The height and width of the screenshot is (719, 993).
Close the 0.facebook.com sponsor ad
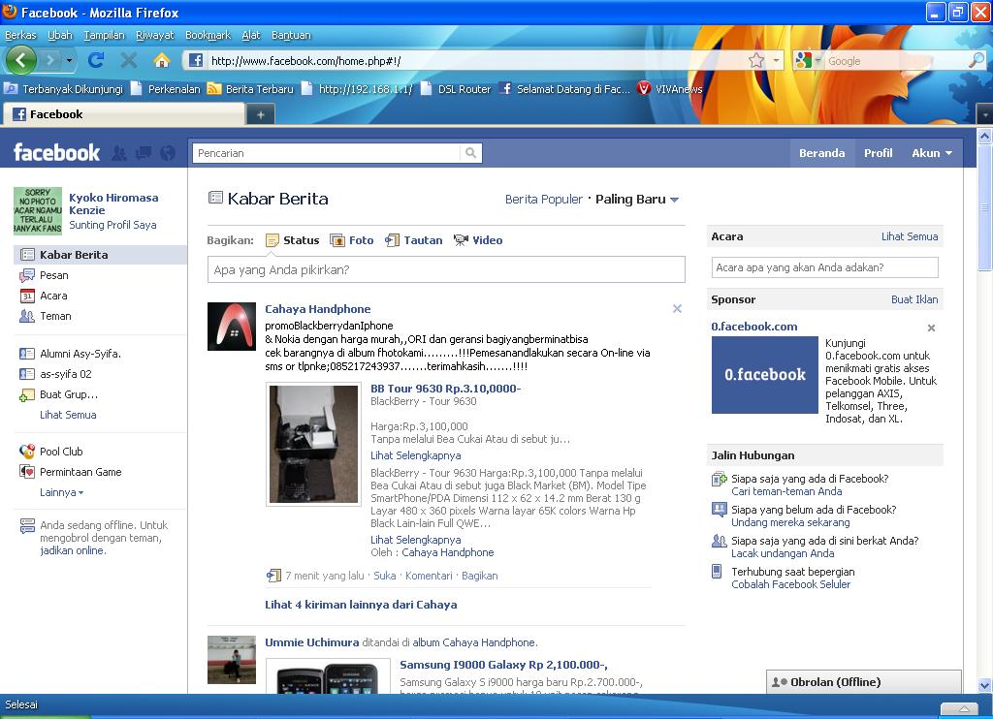coord(931,328)
